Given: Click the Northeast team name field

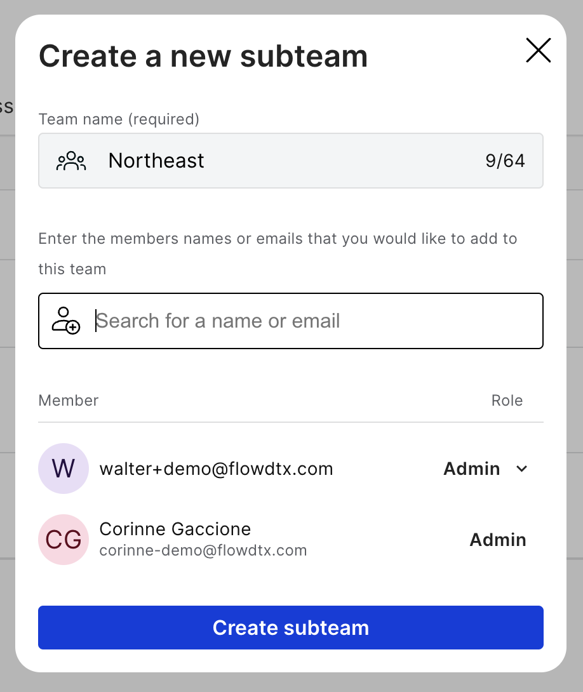Looking at the screenshot, I should click(x=291, y=161).
